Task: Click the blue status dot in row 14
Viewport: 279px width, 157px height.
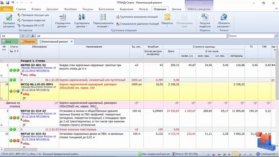Action: (18, 91)
